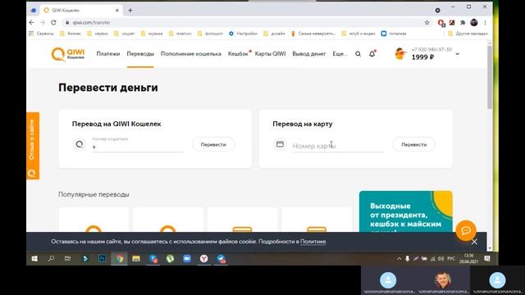Screen dimensions: 525x295
Task: Open the музыка bookmarks folder
Action: click(x=152, y=34)
